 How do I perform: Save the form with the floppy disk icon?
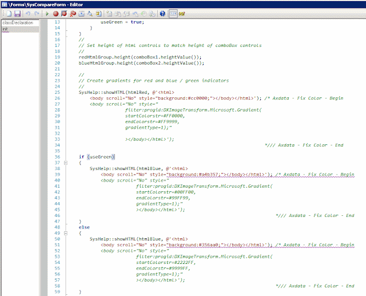point(17,14)
